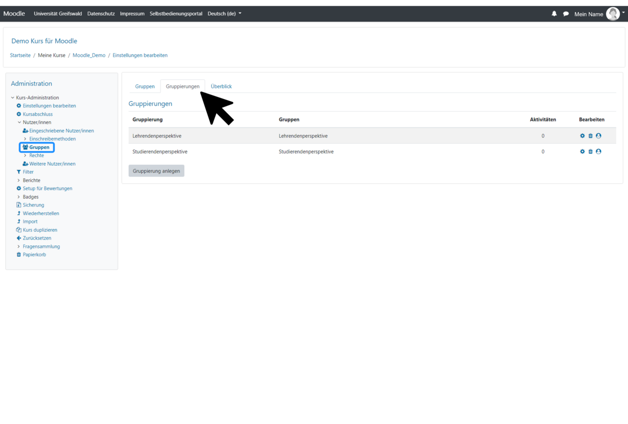The height and width of the screenshot is (424, 628).
Task: Click assign-groups person icon for Lehrendenperspektive
Action: click(599, 136)
